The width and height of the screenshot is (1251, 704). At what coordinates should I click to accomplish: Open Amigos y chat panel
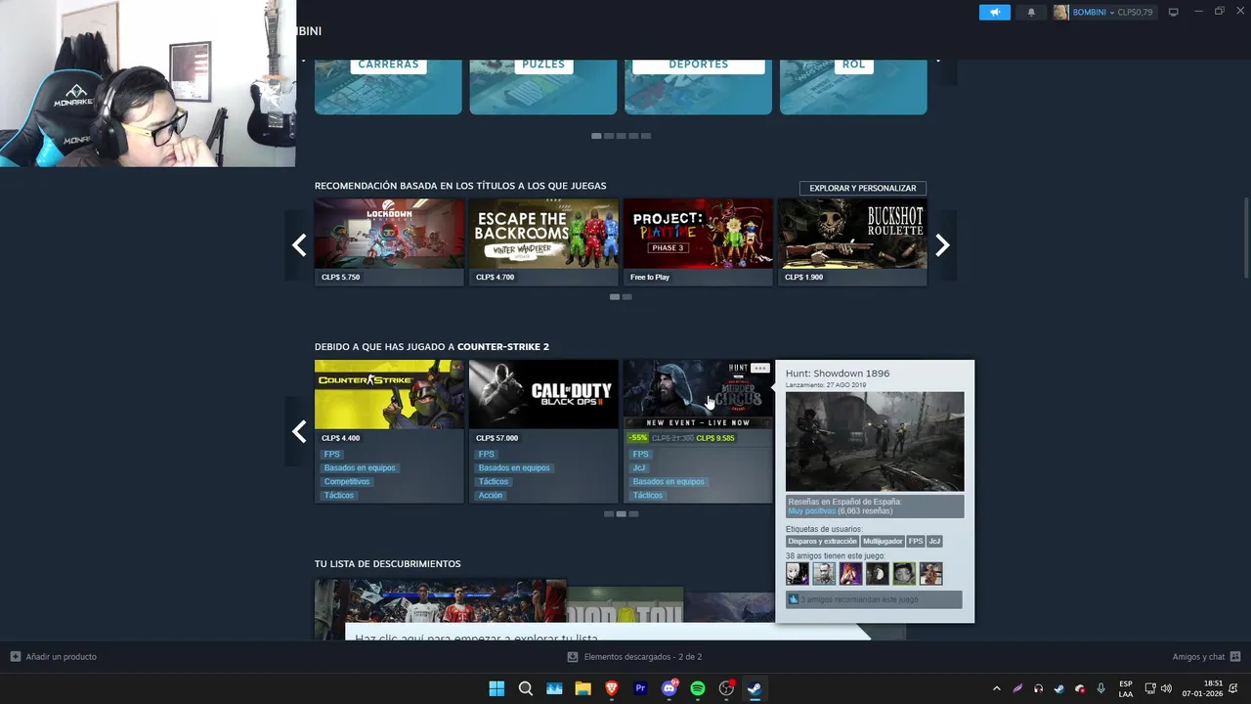(x=1206, y=657)
